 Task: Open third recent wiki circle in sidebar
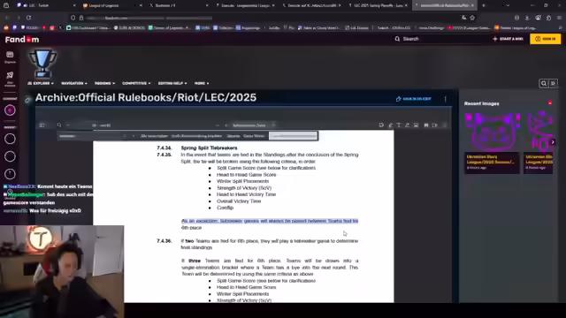10,174
